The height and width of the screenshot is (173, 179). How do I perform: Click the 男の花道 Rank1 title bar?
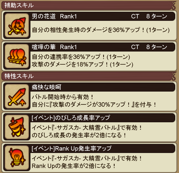103,16
